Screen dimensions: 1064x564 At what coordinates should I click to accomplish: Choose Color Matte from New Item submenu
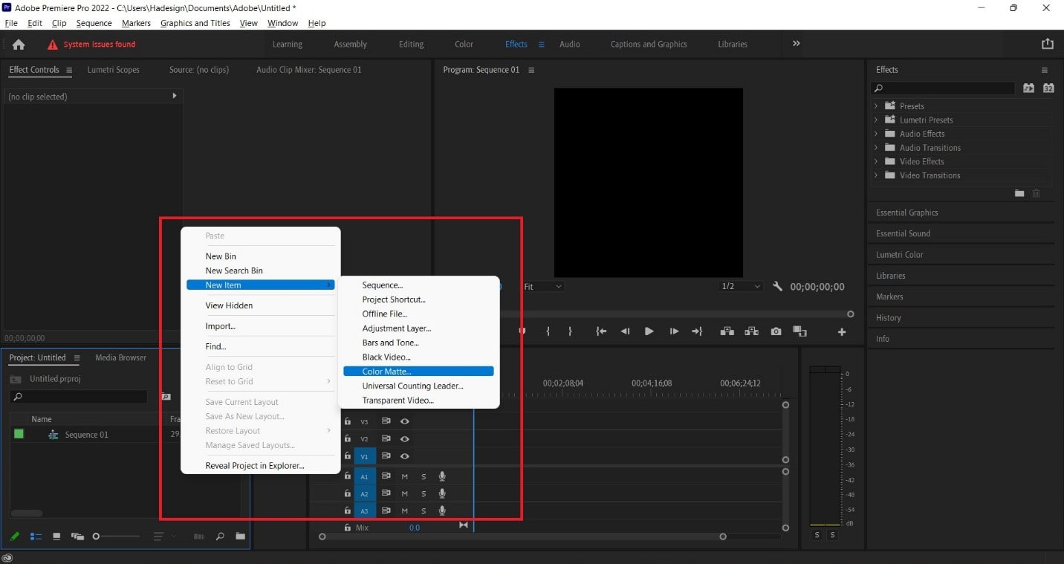[418, 372]
